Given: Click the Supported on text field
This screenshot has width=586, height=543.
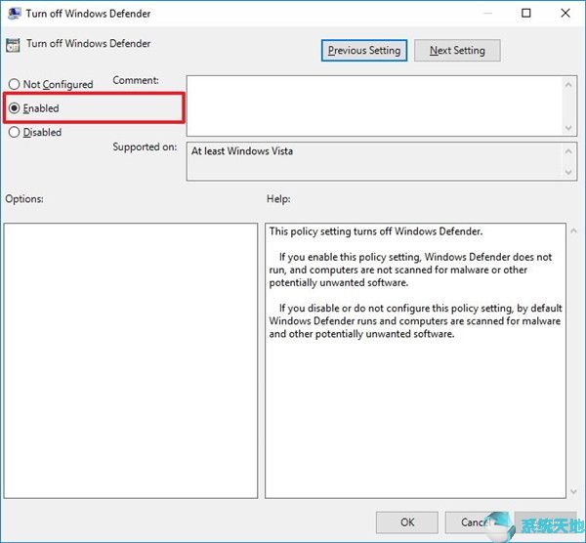Looking at the screenshot, I should pyautogui.click(x=375, y=161).
